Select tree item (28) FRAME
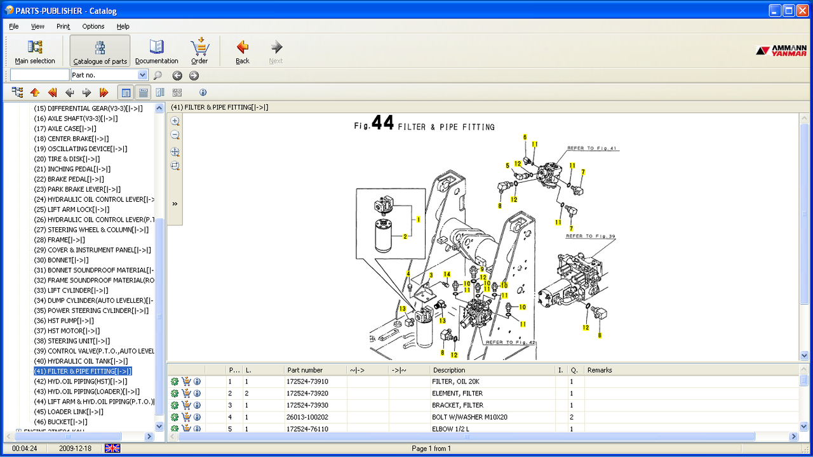 (59, 240)
